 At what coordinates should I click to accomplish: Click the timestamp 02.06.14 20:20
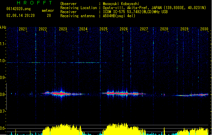[21, 16]
